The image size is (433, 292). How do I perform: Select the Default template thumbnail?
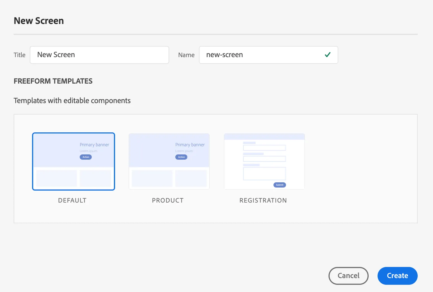click(x=74, y=162)
